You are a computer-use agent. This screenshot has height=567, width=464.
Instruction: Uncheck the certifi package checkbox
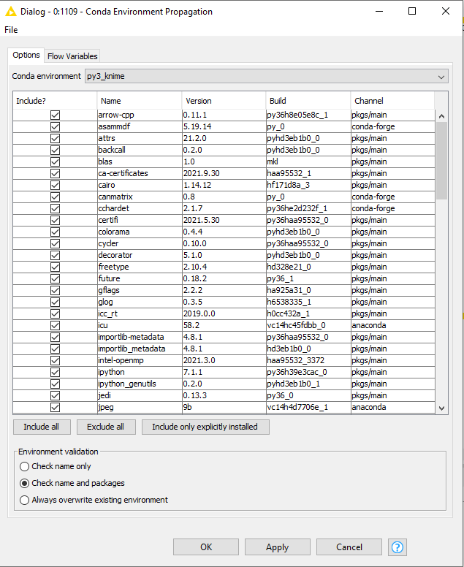[55, 220]
